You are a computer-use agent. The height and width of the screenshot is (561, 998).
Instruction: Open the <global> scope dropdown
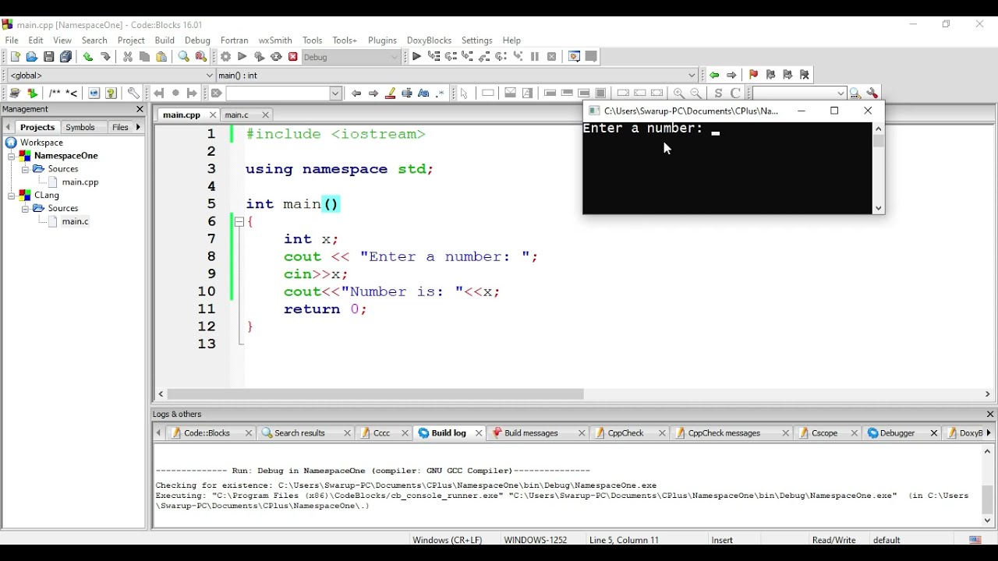point(109,75)
